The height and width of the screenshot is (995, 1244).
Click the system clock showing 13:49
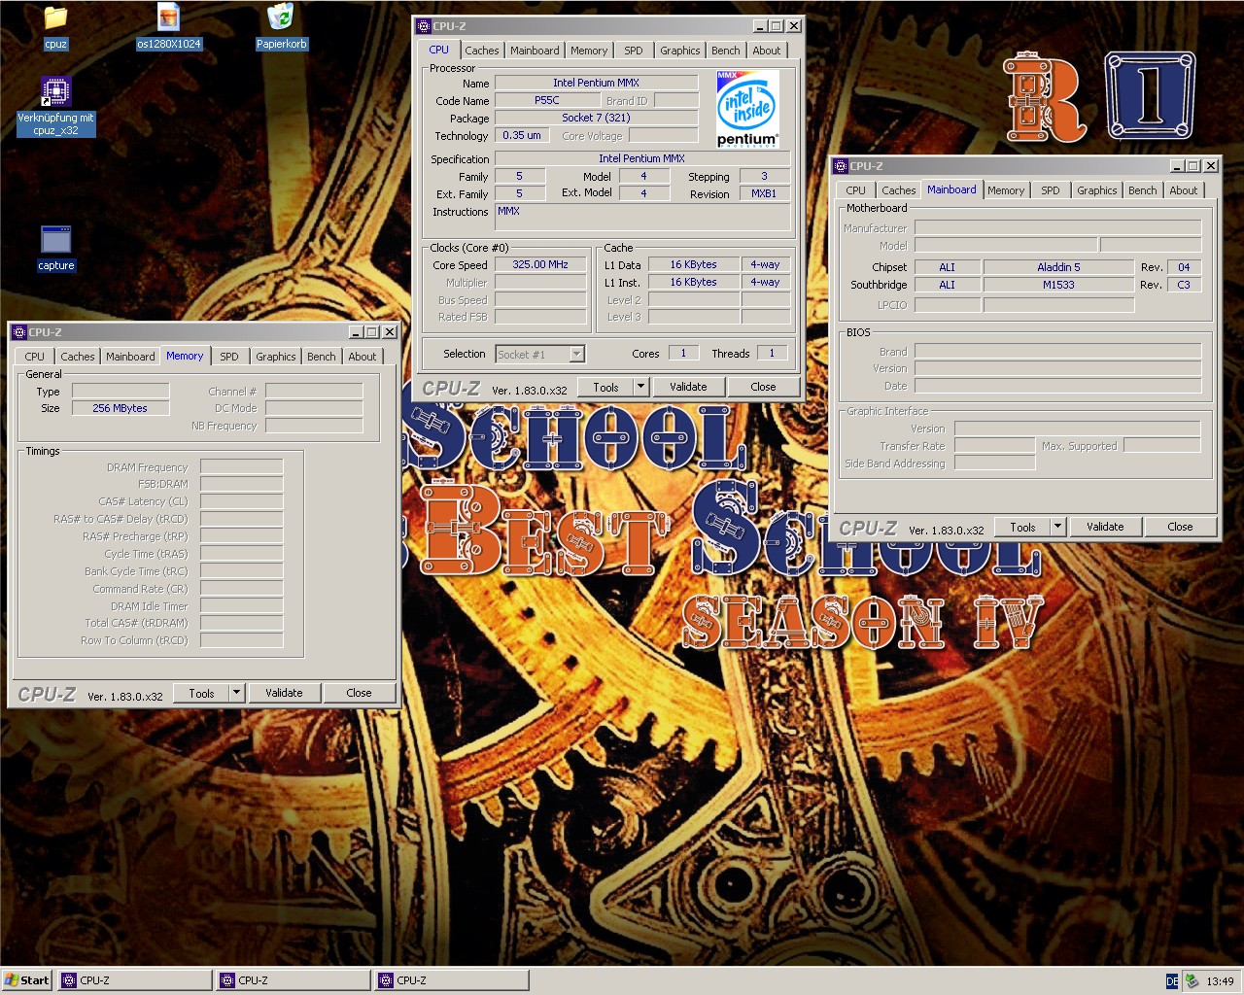[x=1220, y=981]
